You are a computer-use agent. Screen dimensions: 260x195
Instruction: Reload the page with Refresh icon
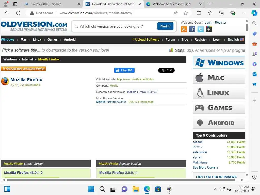(18, 13)
